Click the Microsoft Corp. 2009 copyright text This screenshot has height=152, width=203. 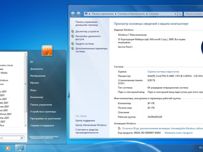[x=151, y=41]
